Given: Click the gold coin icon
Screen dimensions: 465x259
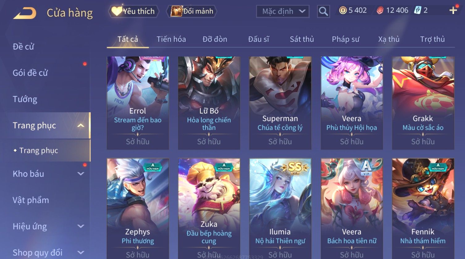Looking at the screenshot, I should [x=343, y=10].
